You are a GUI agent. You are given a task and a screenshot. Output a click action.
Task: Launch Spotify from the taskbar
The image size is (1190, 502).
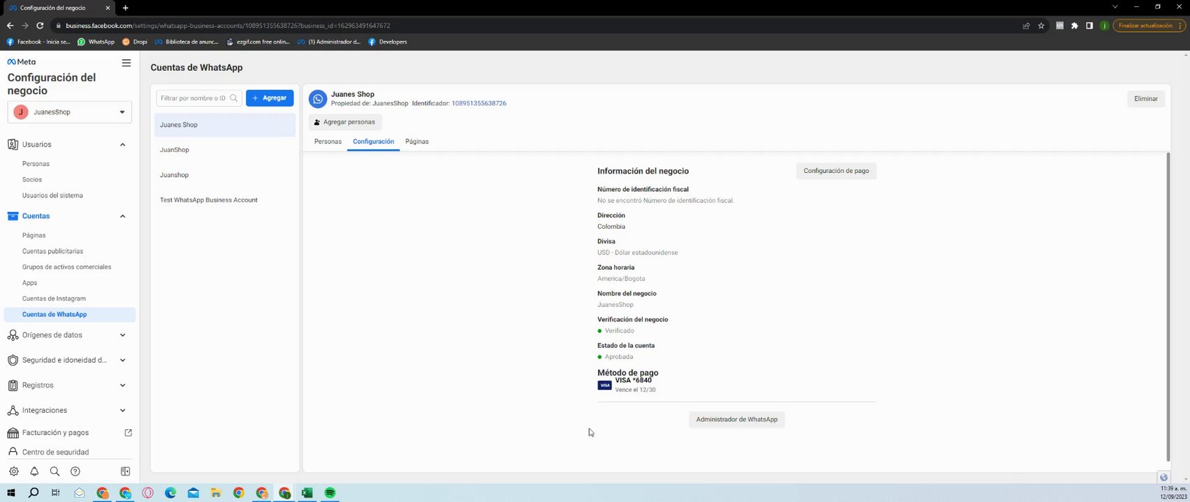(x=330, y=493)
